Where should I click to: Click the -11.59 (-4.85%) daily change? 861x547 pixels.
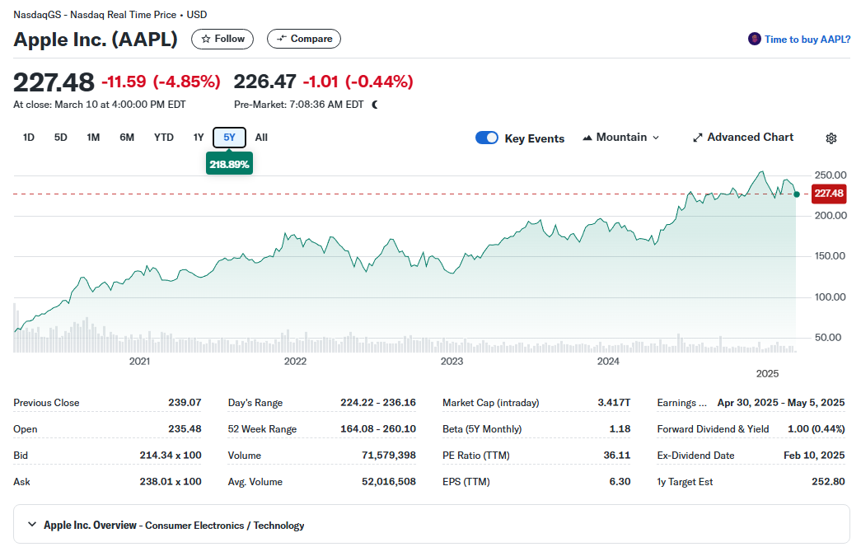point(161,82)
